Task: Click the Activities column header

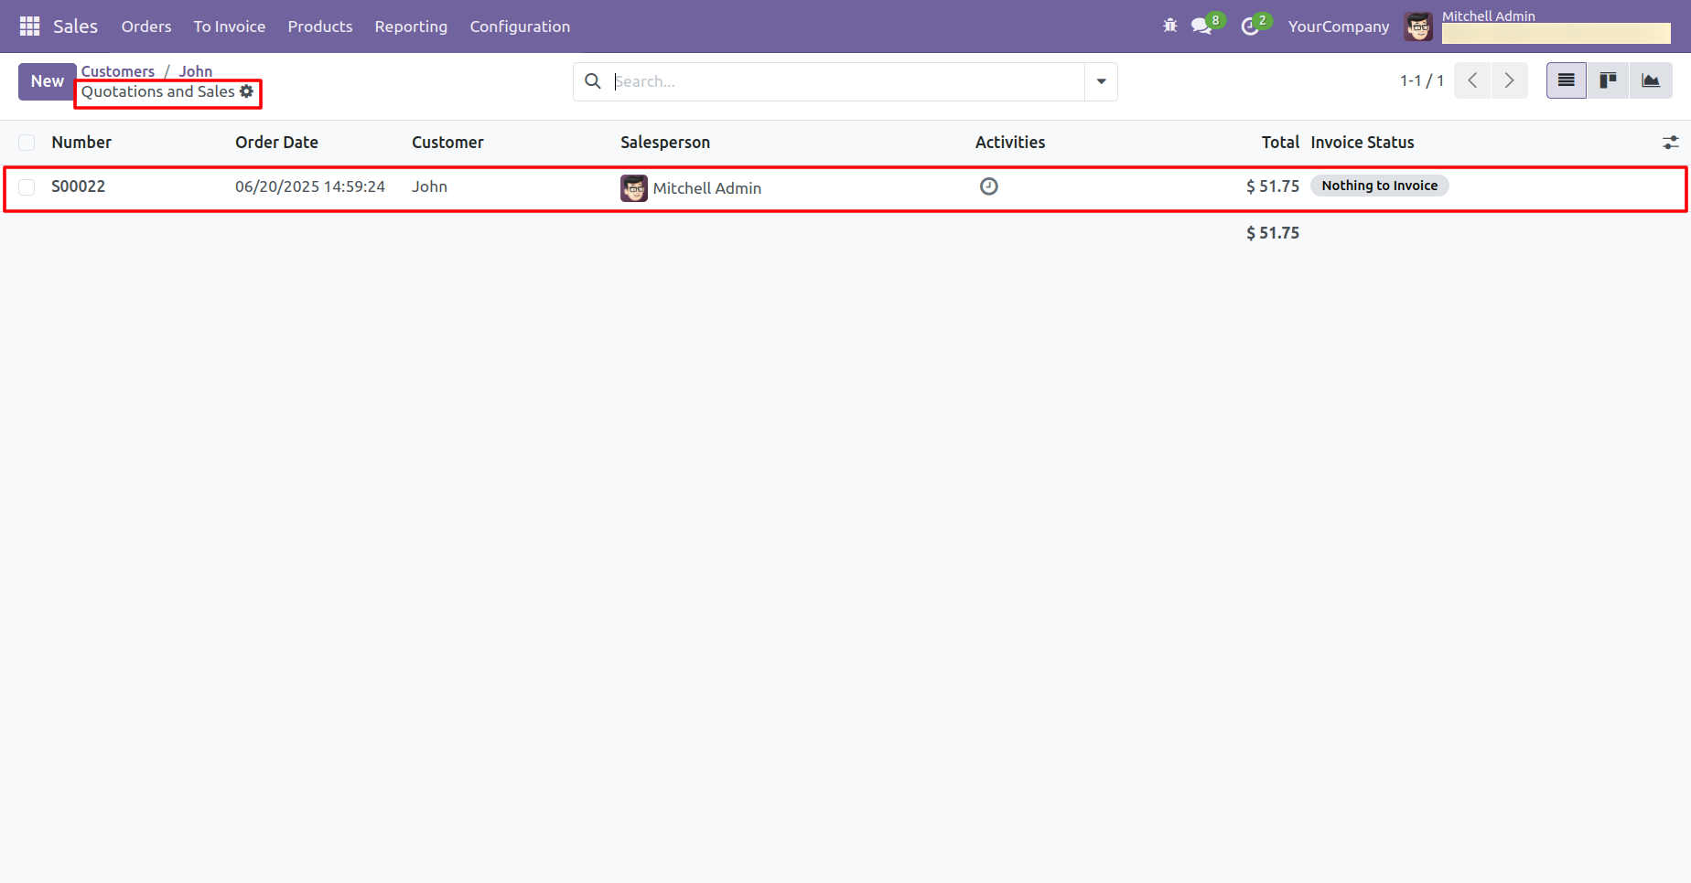Action: point(1010,143)
